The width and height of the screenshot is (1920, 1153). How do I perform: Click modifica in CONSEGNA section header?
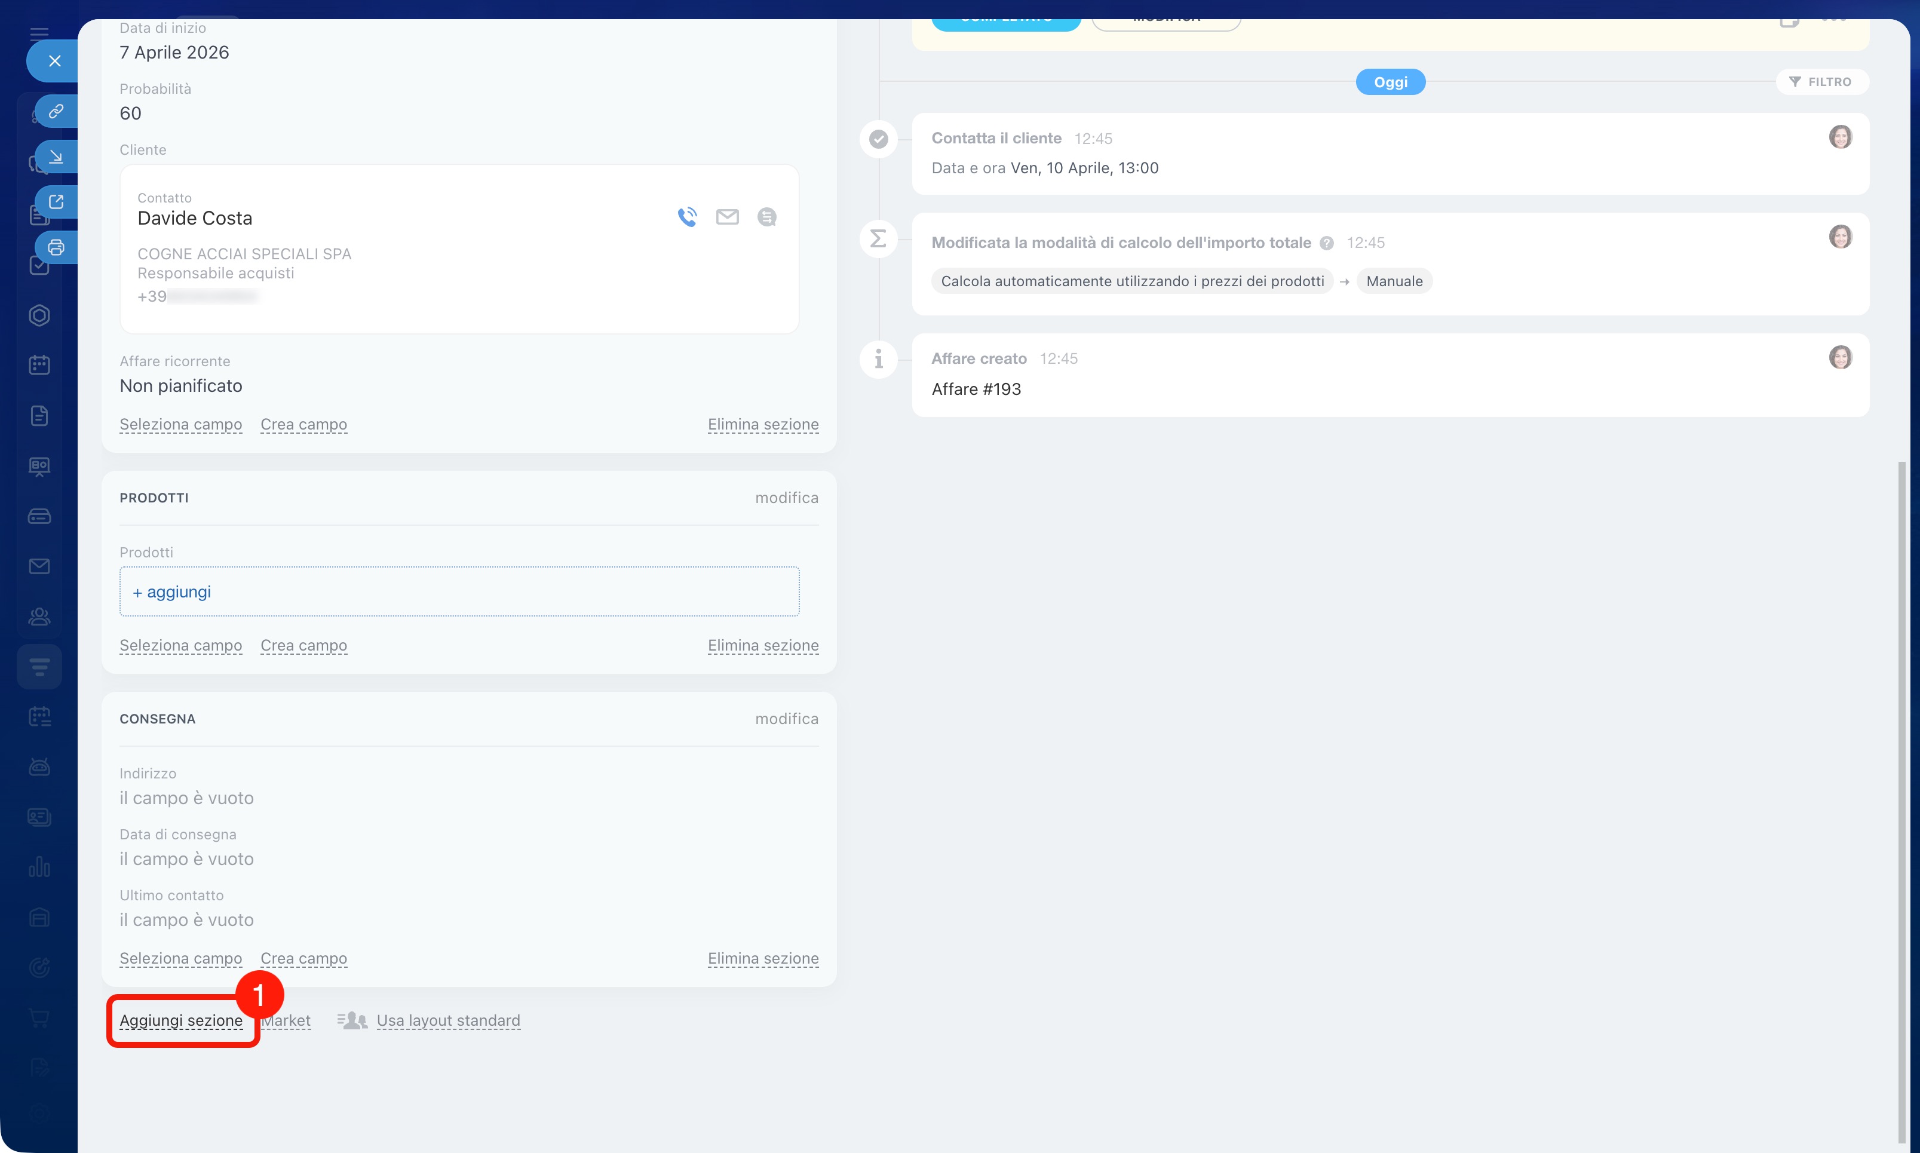click(786, 719)
